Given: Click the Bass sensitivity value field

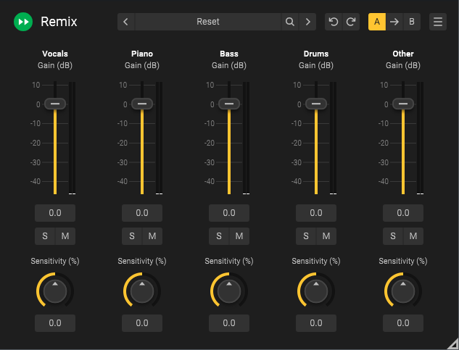Looking at the screenshot, I should pos(229,323).
